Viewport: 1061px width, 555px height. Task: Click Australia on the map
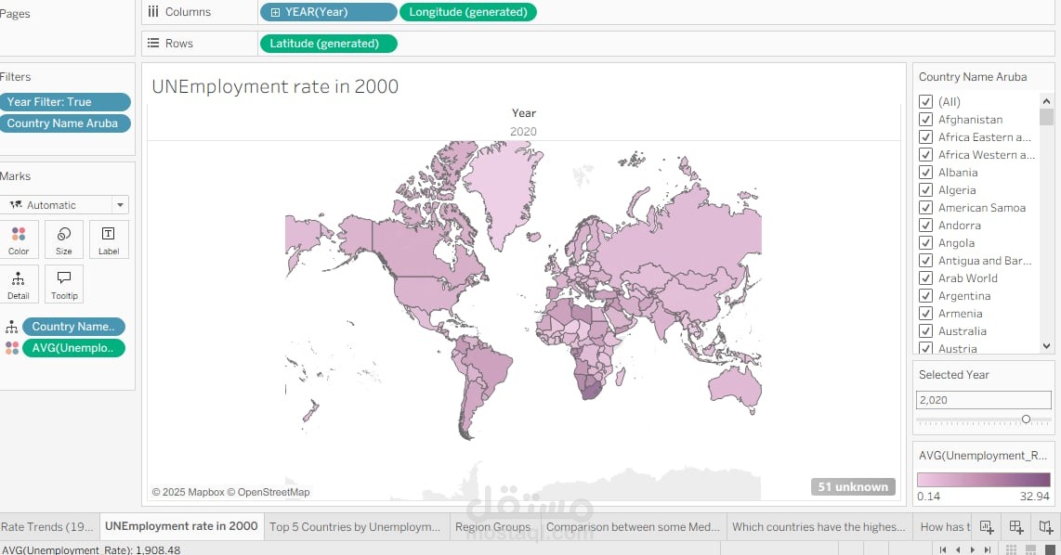point(736,388)
